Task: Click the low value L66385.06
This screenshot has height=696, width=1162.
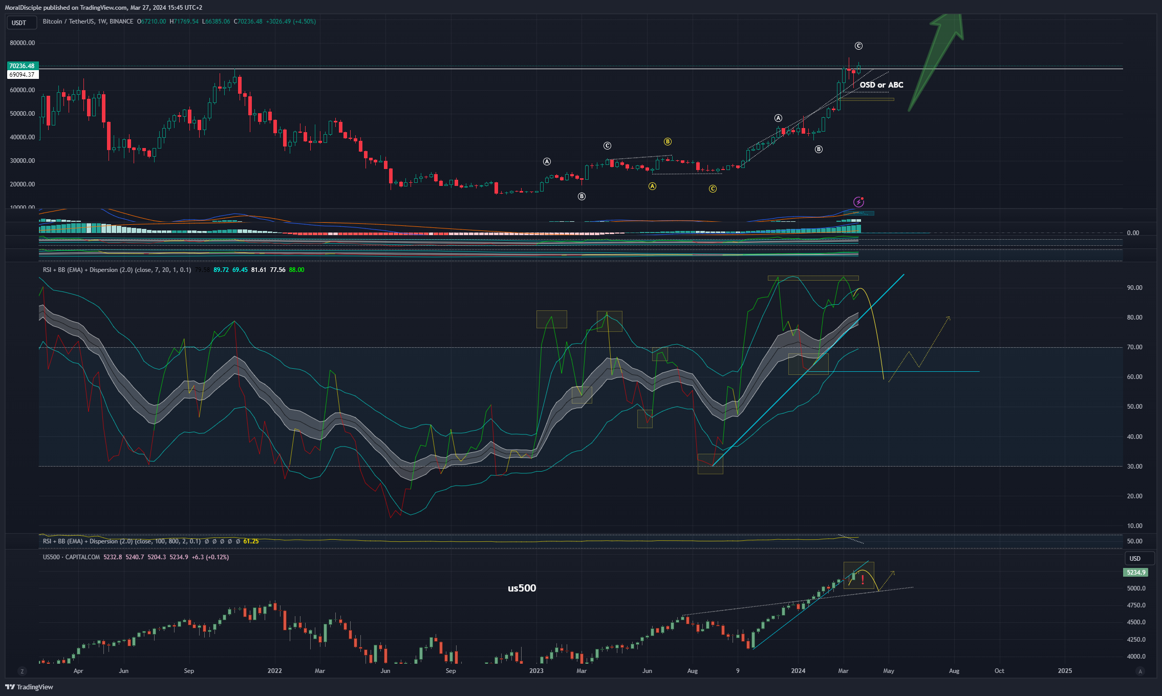Action: pyautogui.click(x=216, y=22)
